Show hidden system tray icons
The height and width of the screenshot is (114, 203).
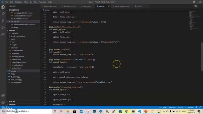point(164,111)
